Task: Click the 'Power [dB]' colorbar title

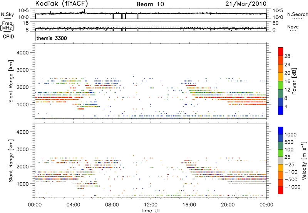Action: point(294,81)
